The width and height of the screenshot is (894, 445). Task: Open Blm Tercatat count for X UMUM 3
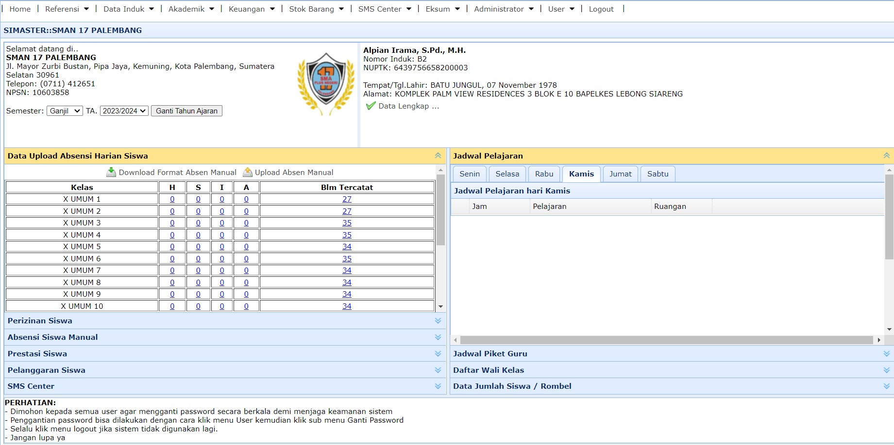click(x=347, y=223)
